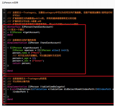Click the @end on line 51
The image size is (115, 106).
tap(10, 99)
